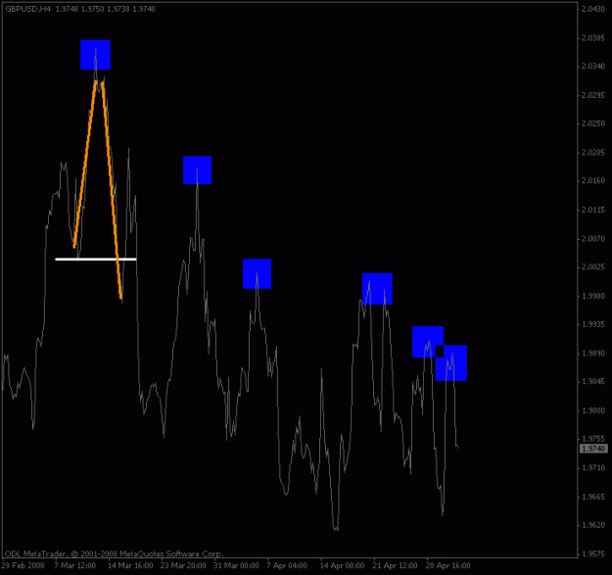This screenshot has width=612, height=575.
Task: Click the 2.0385 price axis label
Action: tap(592, 38)
